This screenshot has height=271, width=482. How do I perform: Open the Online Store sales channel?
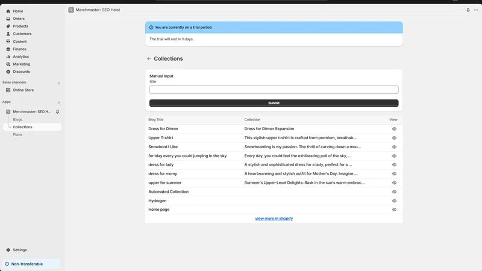click(x=23, y=90)
